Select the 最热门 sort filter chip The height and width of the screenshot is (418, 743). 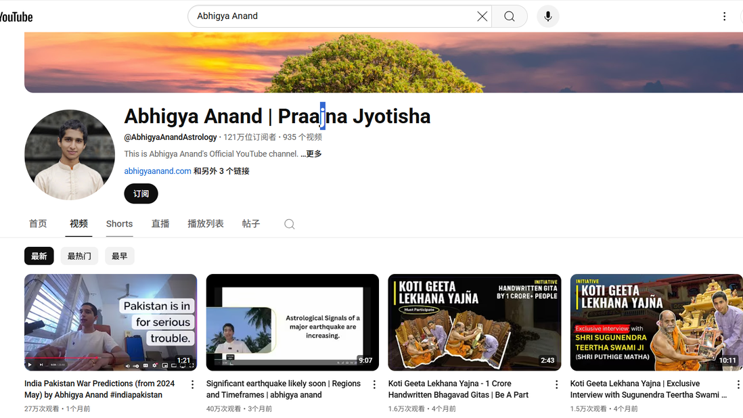pos(79,256)
